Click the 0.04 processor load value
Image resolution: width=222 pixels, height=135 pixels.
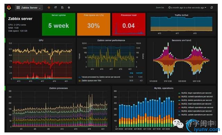(x=129, y=26)
